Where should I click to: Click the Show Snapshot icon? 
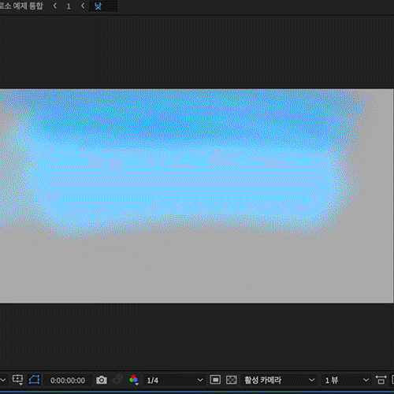click(117, 380)
